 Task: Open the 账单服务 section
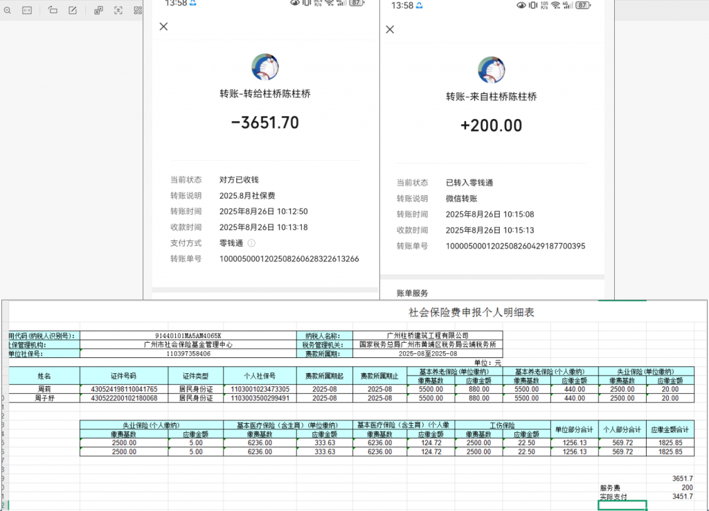click(412, 293)
